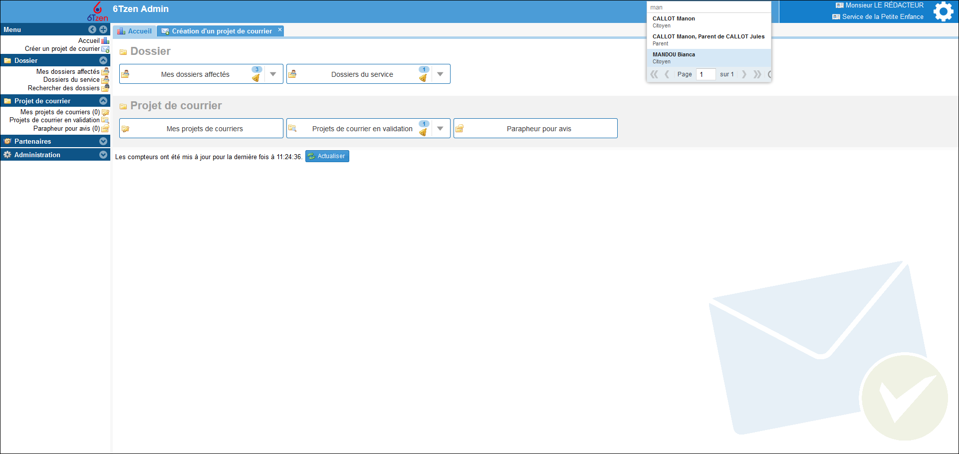Jump to last page of search results
The image size is (959, 454).
757,74
